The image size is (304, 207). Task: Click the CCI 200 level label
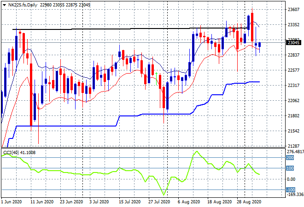(x=290, y=158)
